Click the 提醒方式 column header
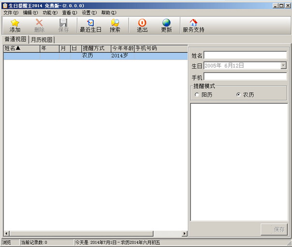292x247 pixels. [96, 49]
